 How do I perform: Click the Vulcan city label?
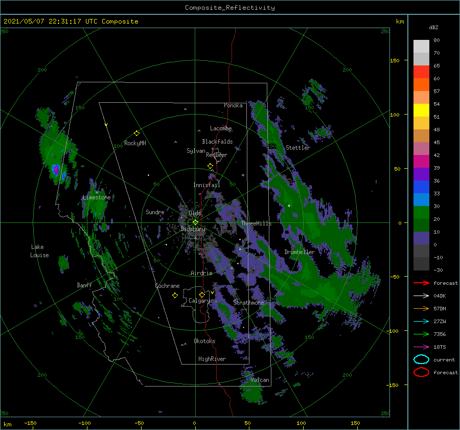coord(260,380)
